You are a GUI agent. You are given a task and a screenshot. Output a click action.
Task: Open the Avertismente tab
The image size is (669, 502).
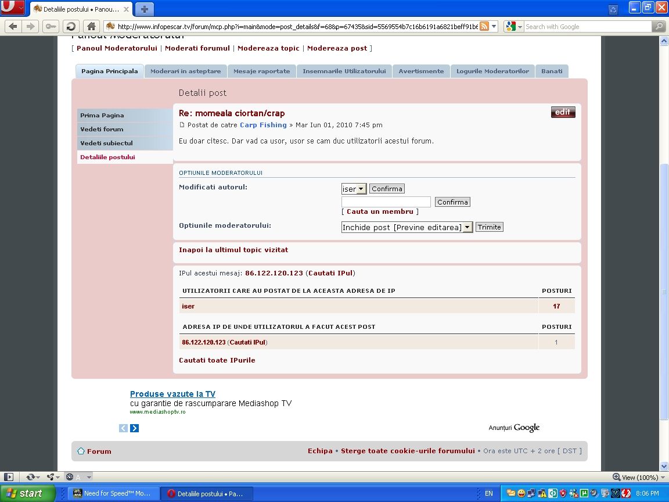(421, 71)
